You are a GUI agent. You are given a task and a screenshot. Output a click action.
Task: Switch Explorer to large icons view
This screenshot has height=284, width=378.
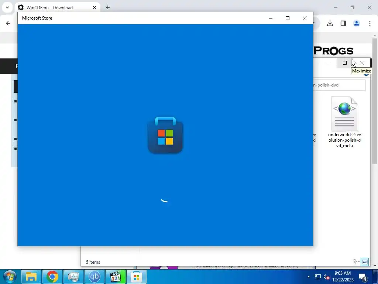tap(365, 262)
